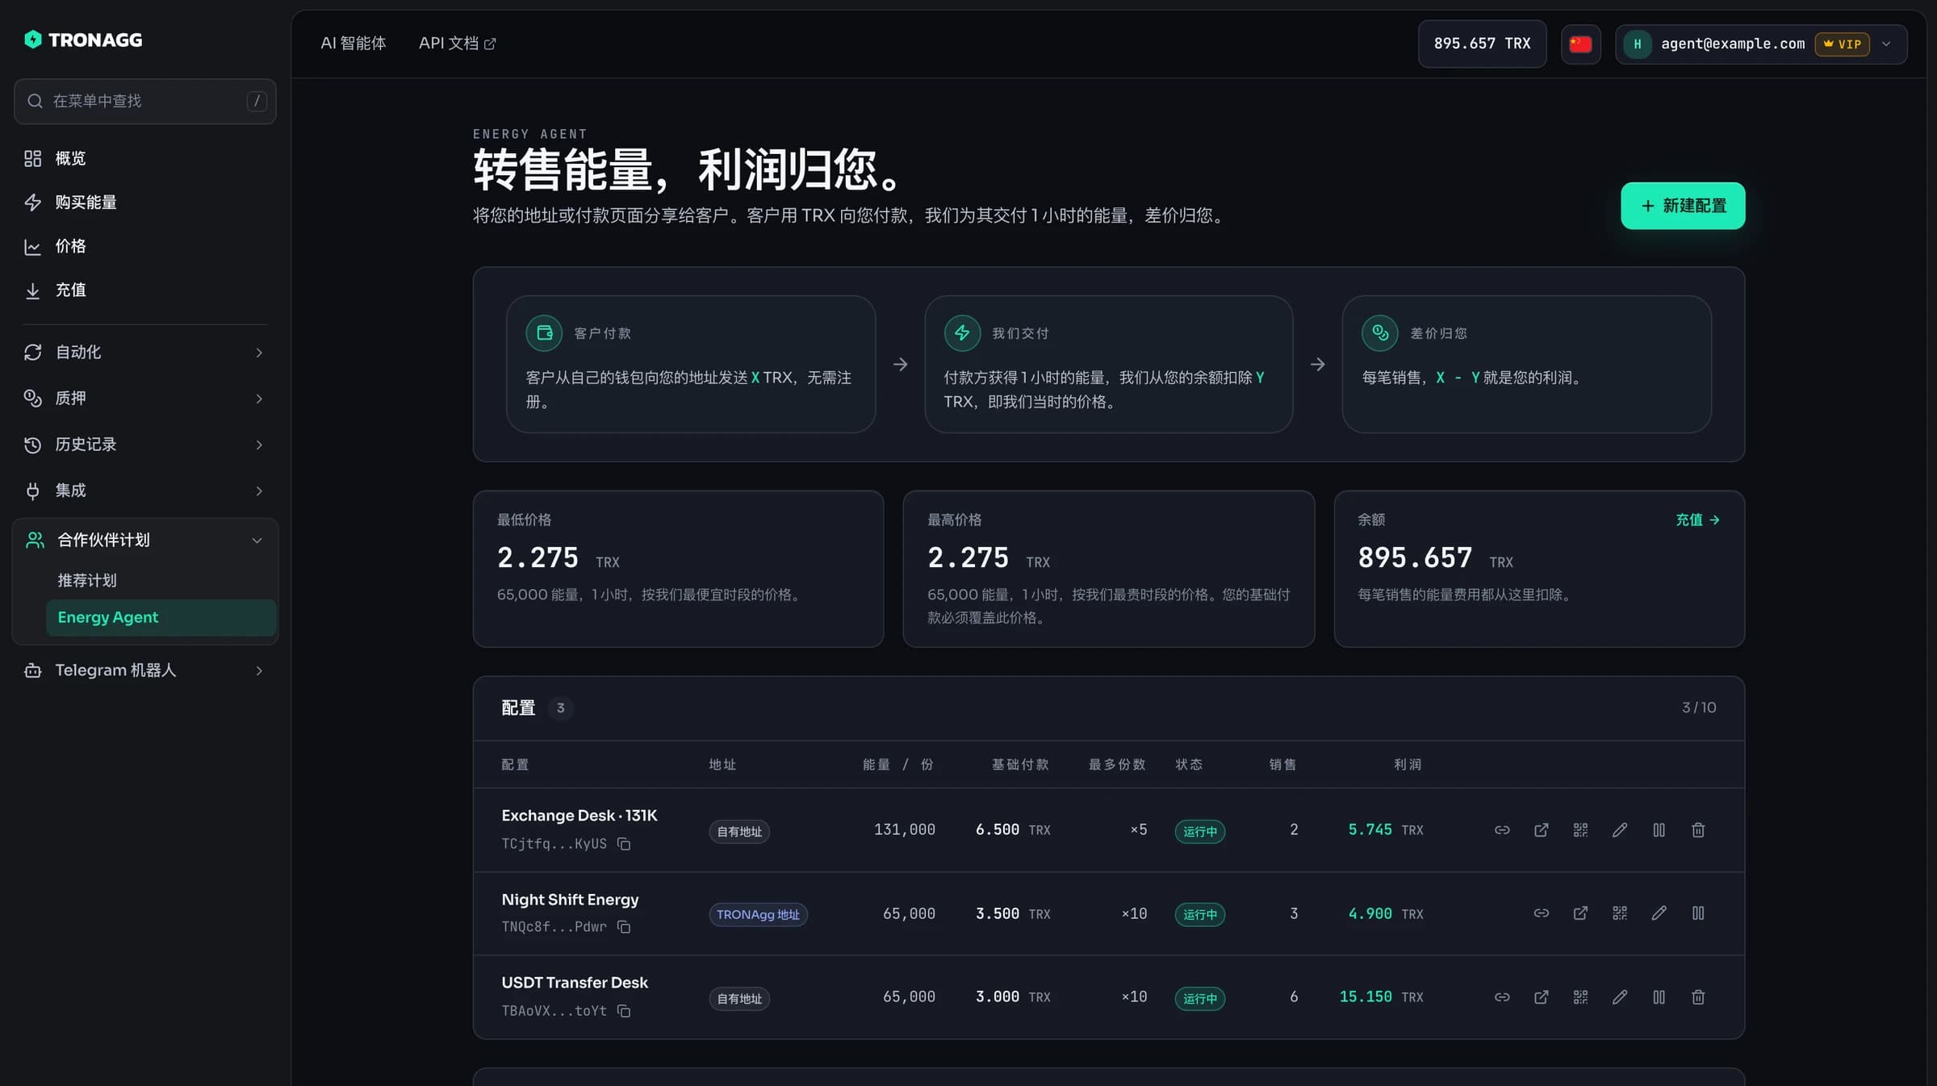Click the 充值 link in the 余额 card

tap(1697, 520)
